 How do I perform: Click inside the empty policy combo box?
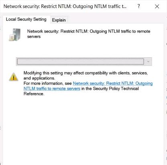81,62
